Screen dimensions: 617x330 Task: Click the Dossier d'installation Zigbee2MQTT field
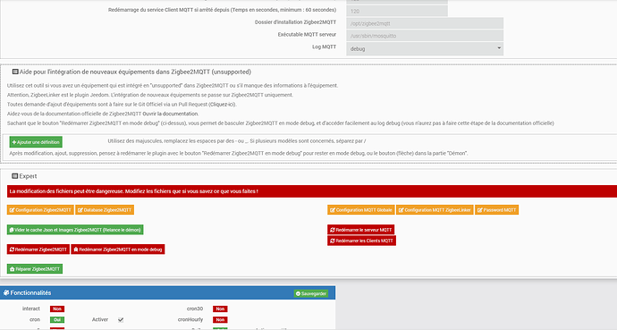[x=425, y=23]
